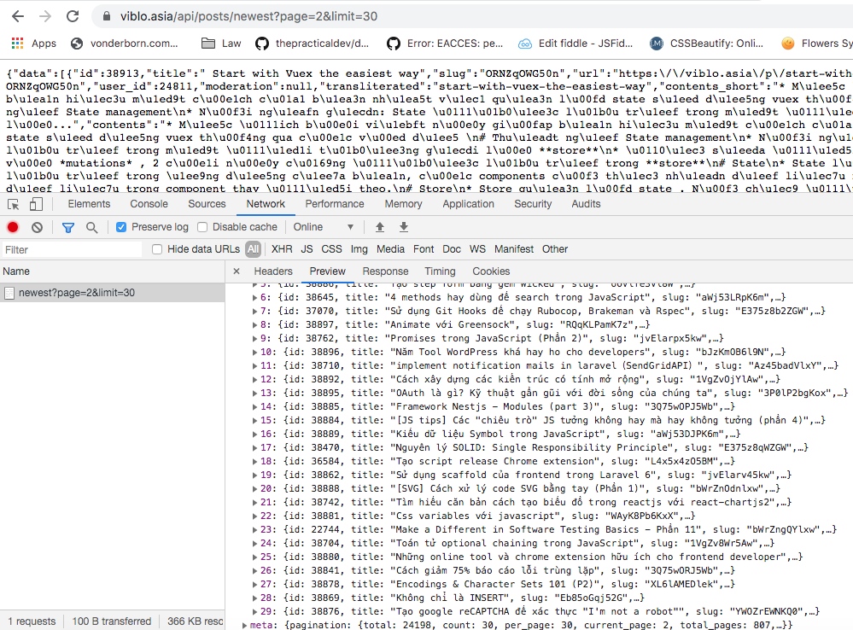Toggle the device toolbar icon

36,204
